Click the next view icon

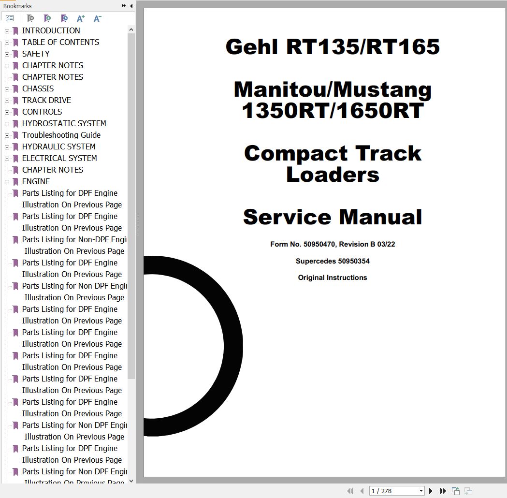(x=468, y=491)
